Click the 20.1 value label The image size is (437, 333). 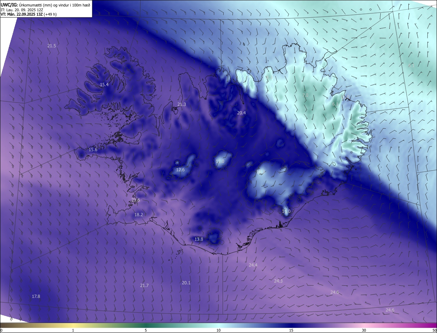(186, 283)
